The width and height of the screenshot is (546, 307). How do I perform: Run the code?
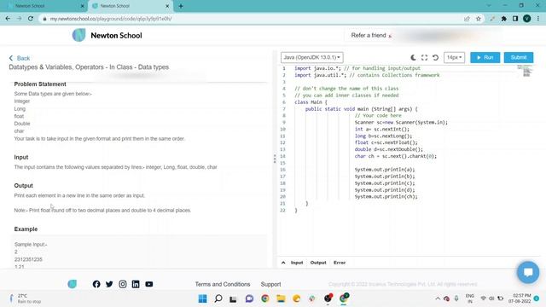tap(485, 57)
